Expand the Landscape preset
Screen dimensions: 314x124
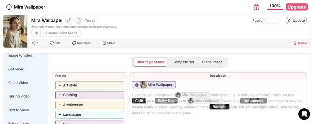(x=90, y=115)
